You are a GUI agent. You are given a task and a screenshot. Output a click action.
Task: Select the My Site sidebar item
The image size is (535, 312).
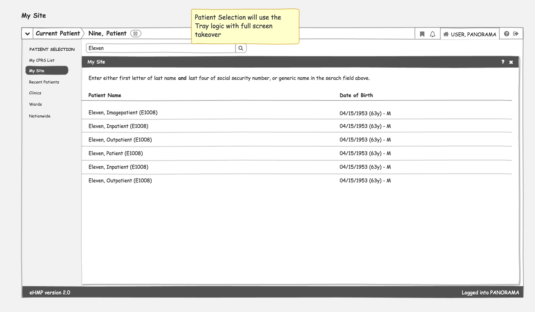pyautogui.click(x=47, y=71)
